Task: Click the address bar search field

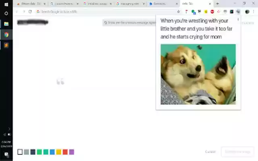Action: [105, 12]
